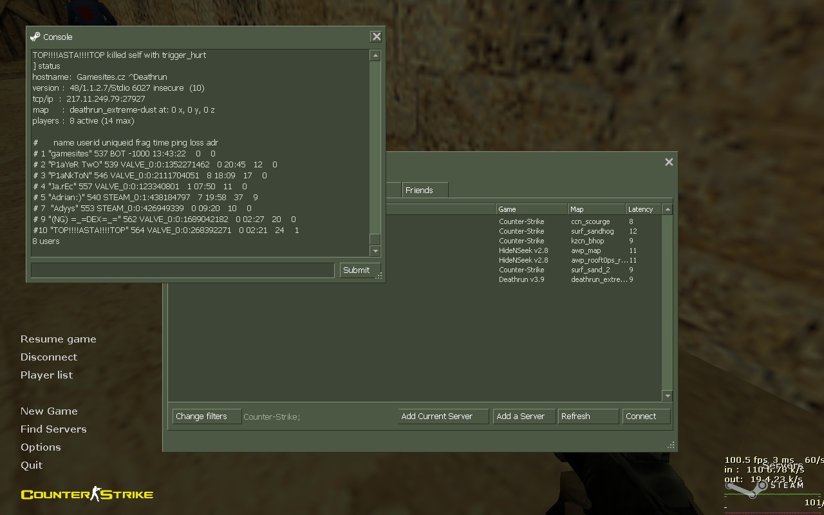Click the "Adyys" player line
Screen dimensions: 824x515
(142, 209)
